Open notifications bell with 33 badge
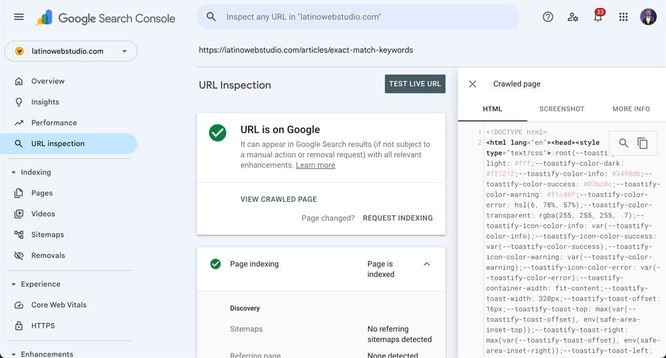666x358 pixels. [x=597, y=18]
